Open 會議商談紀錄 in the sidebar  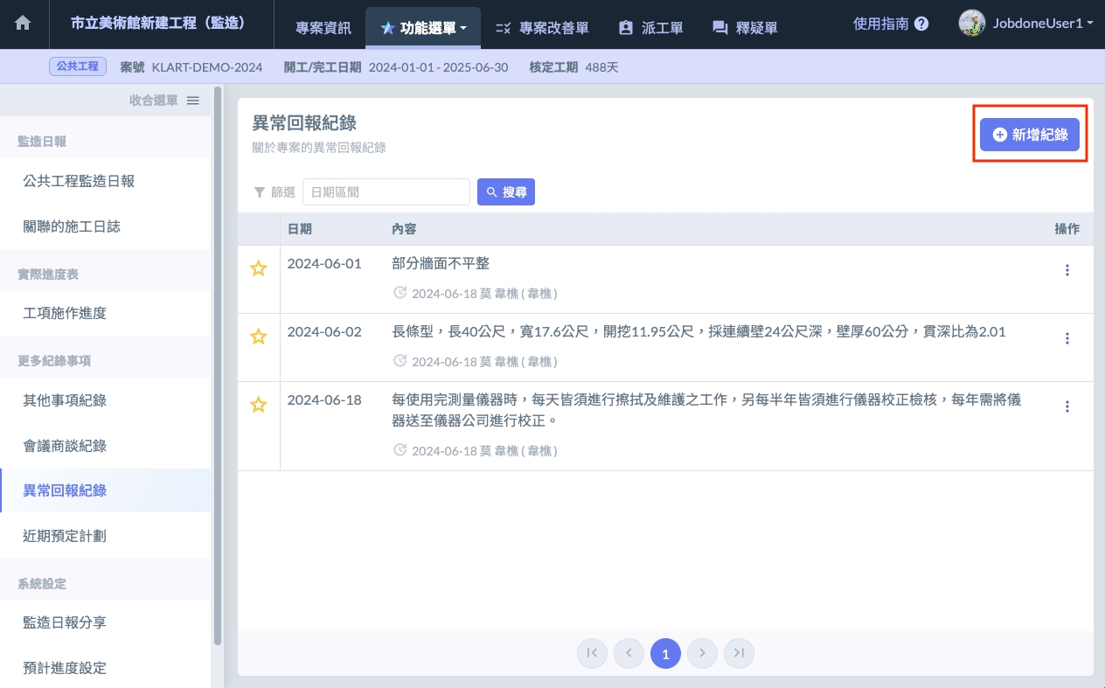pos(65,446)
